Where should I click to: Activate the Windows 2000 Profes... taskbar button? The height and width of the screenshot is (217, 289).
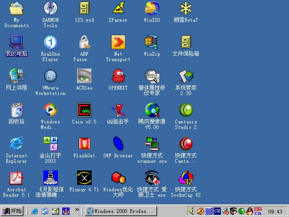(121, 211)
